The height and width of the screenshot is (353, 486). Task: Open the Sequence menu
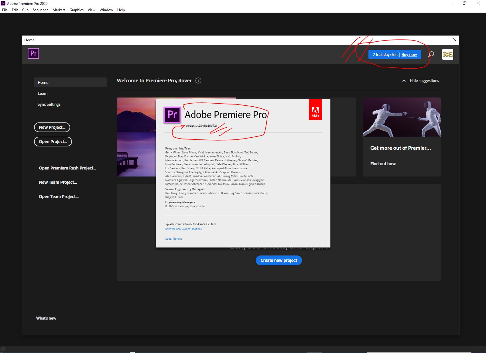(x=40, y=10)
